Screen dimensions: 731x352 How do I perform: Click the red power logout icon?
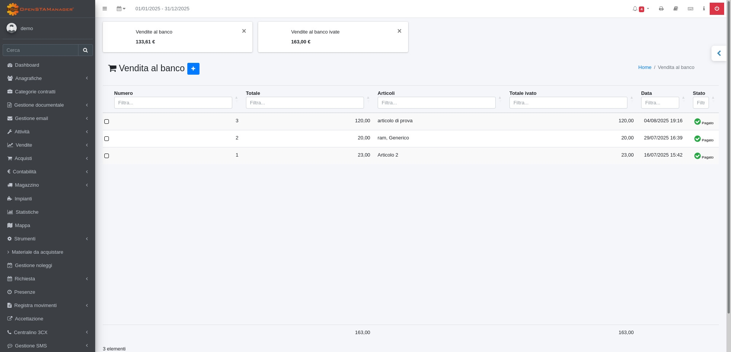pyautogui.click(x=717, y=9)
